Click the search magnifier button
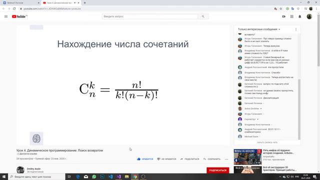Image resolution: width=320 pixels, height=180 pixels. (203, 16)
